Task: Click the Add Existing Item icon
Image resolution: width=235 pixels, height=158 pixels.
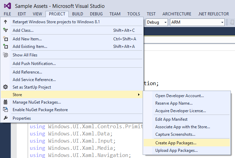Action: (5, 46)
